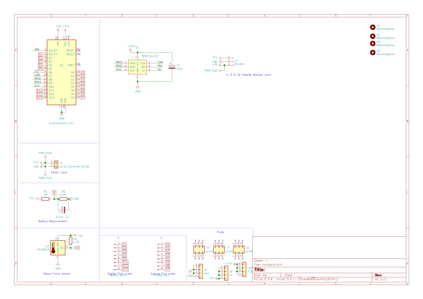Select the DS18B20 U2 temperature sensor symbol

58,248
